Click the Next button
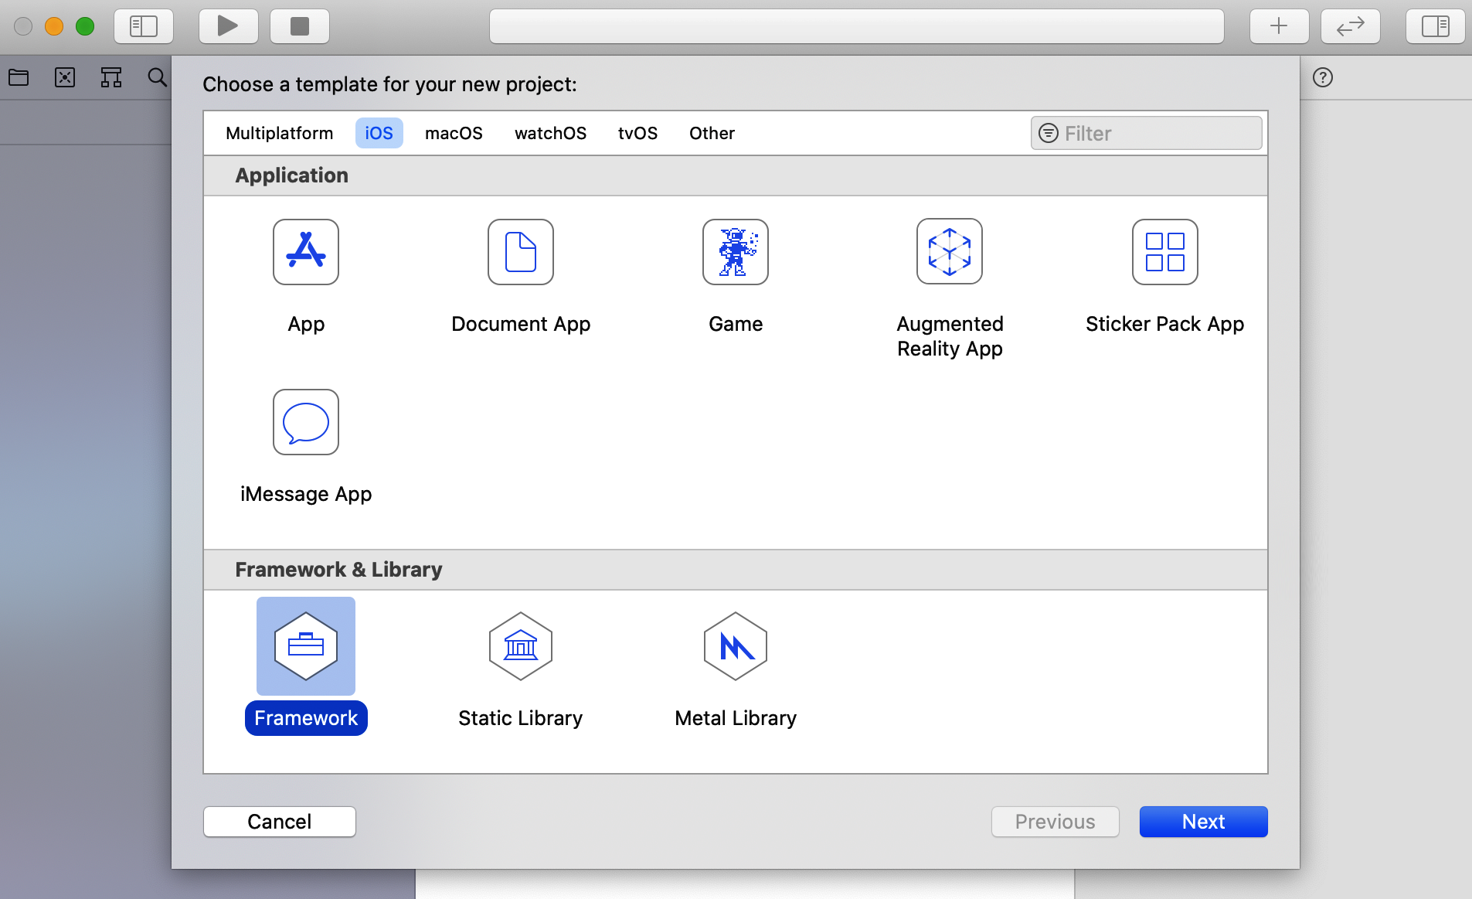The image size is (1472, 899). (x=1203, y=822)
